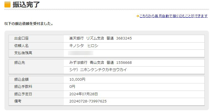
Task: Click the 支払後残高 row label
Action: click(x=23, y=53)
